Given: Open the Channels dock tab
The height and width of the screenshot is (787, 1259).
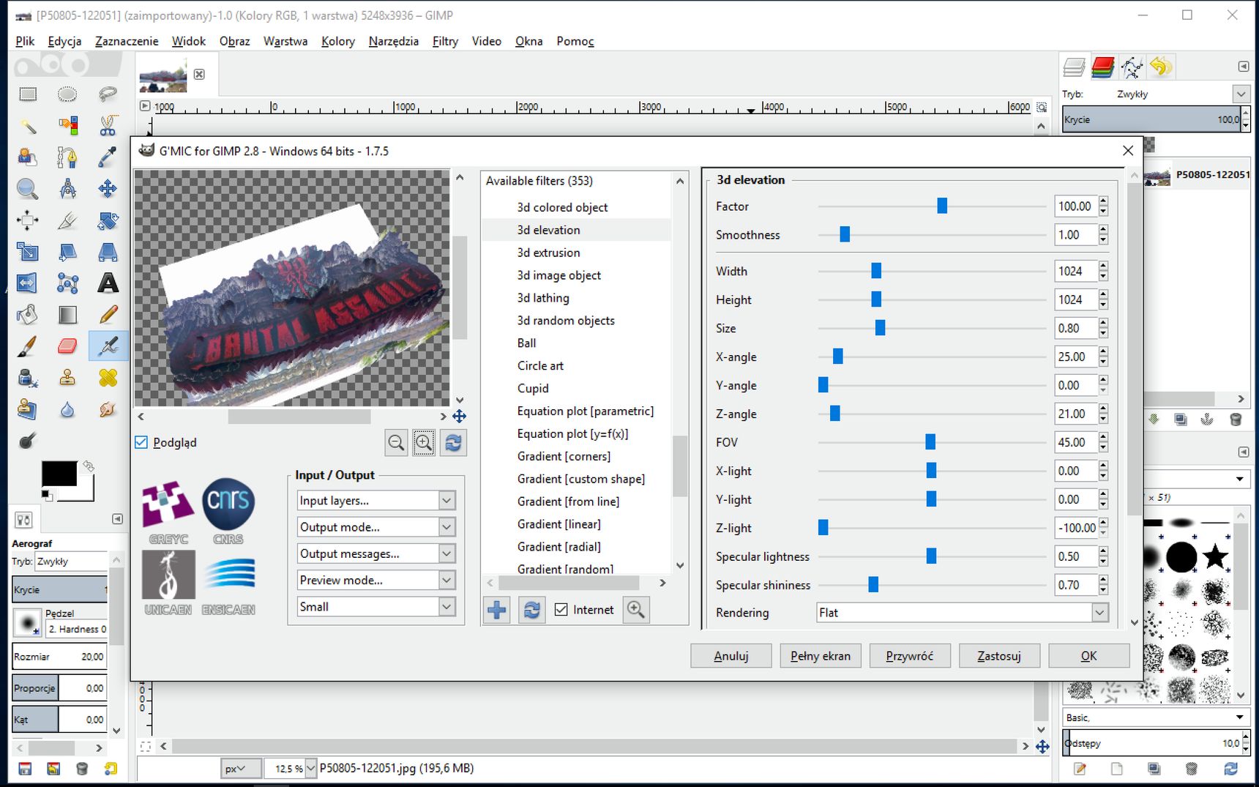Looking at the screenshot, I should (x=1102, y=67).
